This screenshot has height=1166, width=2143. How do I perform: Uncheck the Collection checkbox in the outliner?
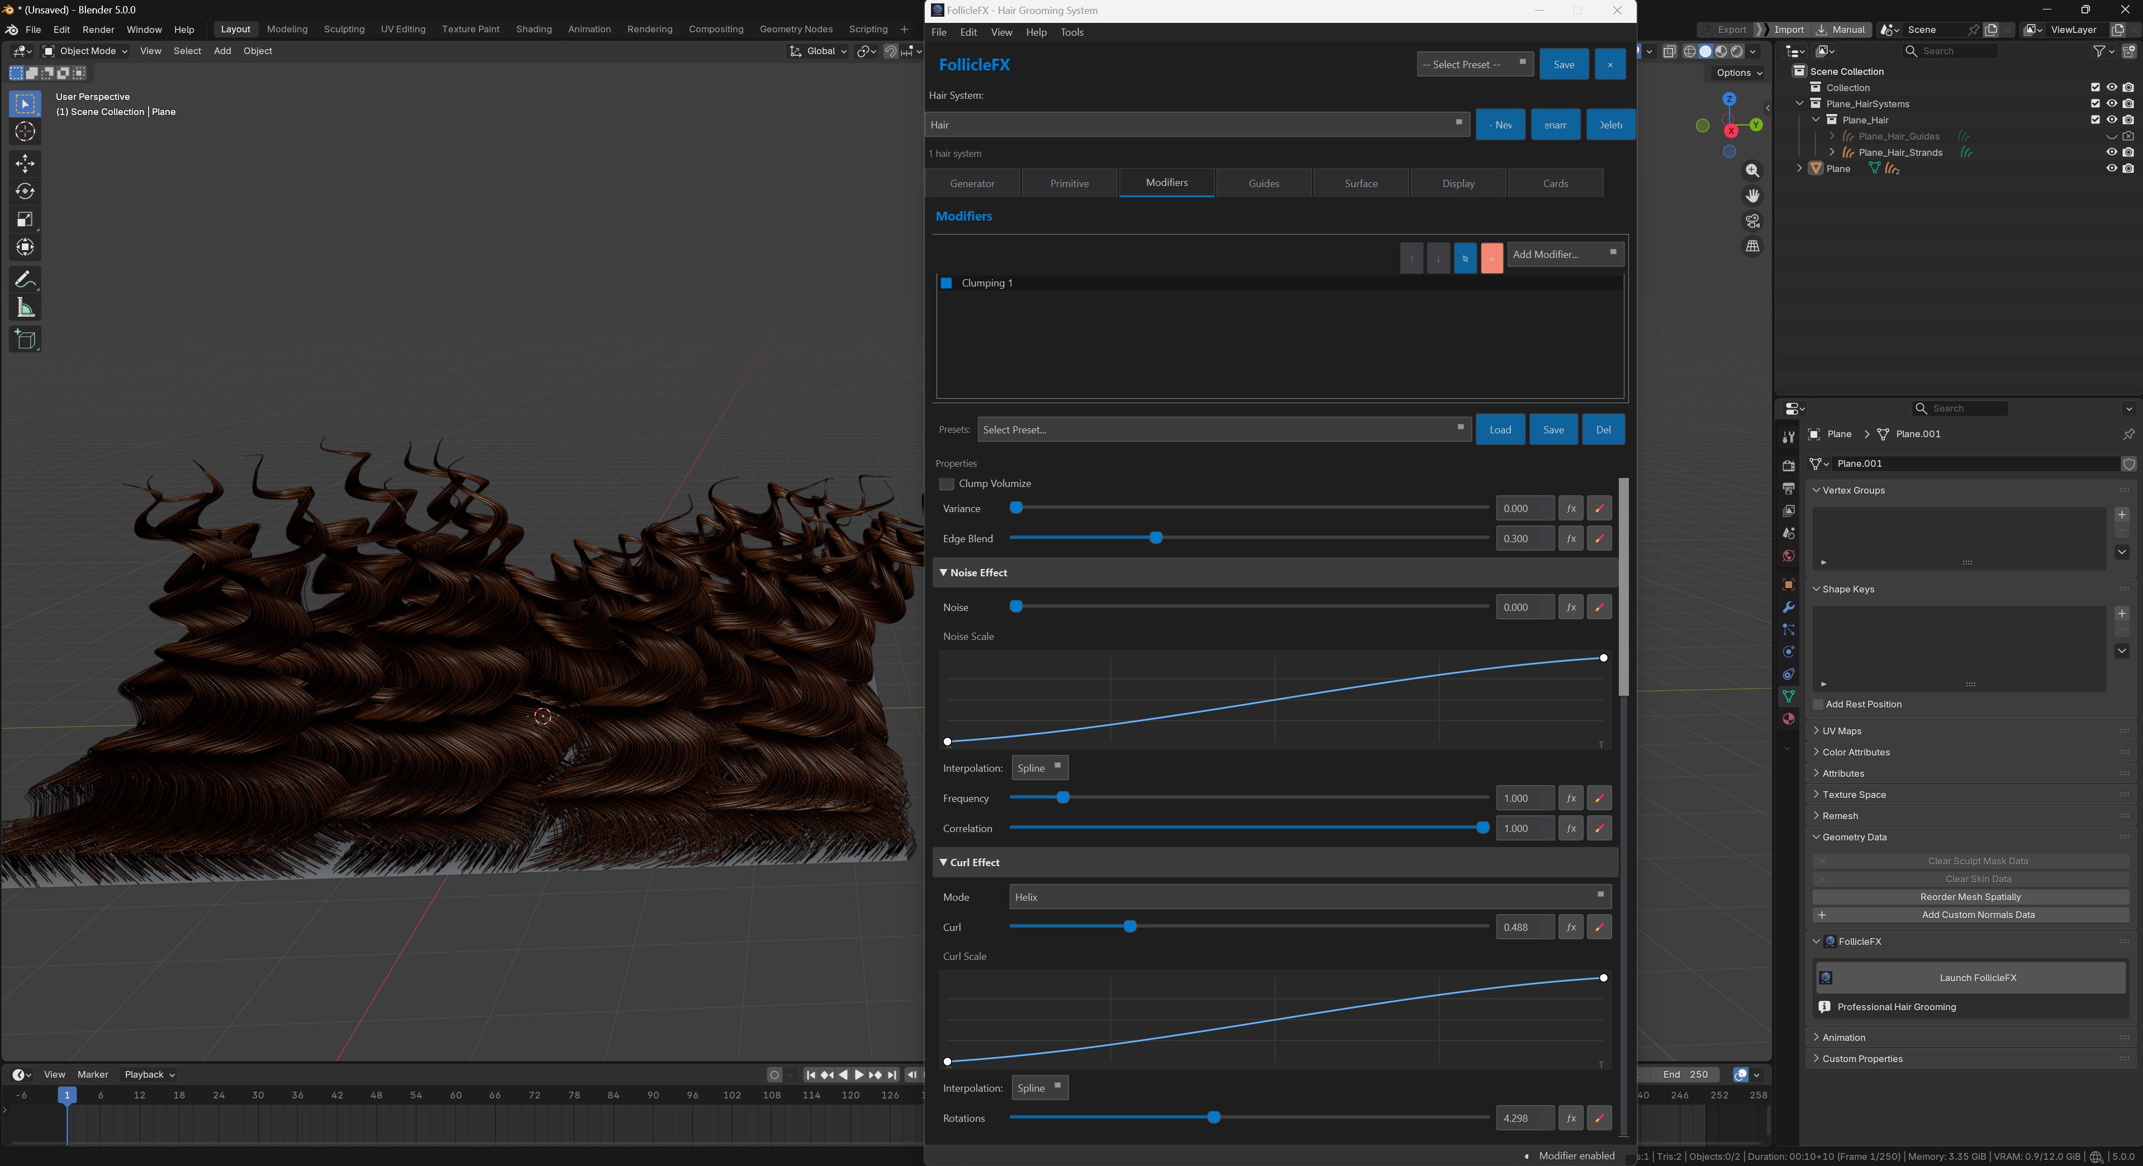click(x=2095, y=87)
